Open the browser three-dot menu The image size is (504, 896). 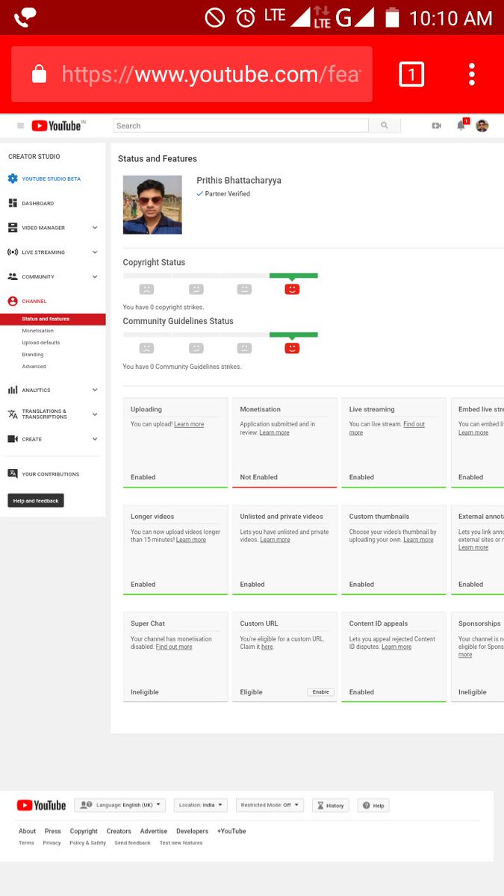472,74
